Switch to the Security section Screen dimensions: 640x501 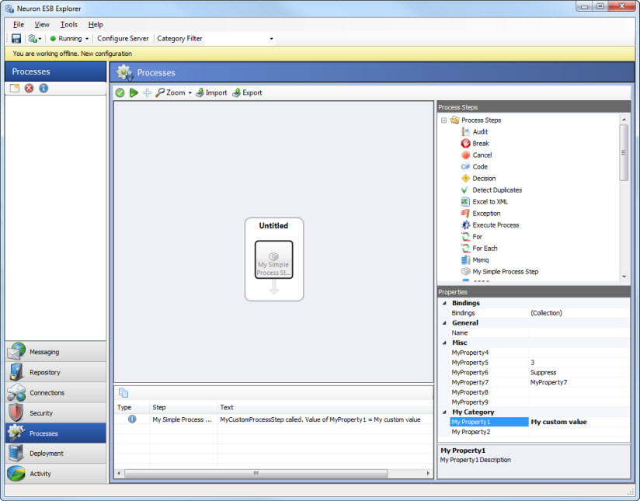(55, 412)
